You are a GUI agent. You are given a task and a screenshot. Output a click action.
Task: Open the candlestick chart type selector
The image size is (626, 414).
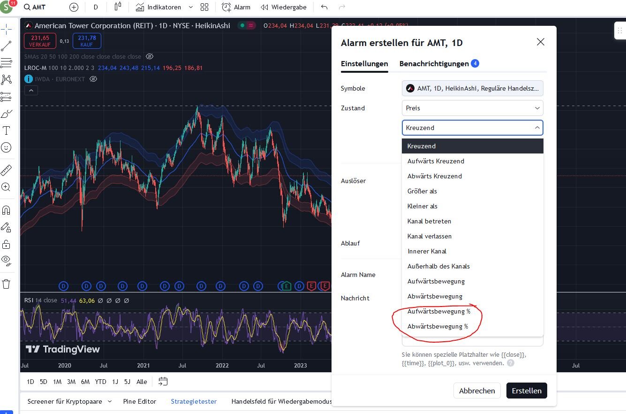118,7
